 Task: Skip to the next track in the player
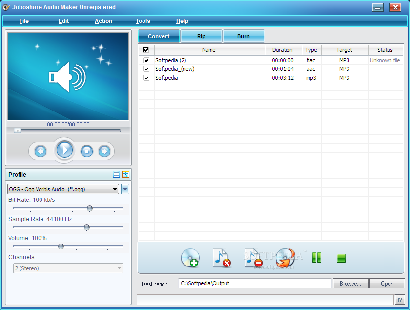point(104,151)
